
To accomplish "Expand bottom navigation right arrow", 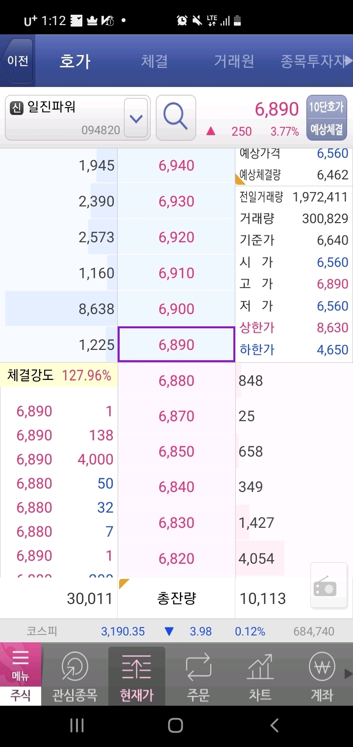I will tap(349, 674).
